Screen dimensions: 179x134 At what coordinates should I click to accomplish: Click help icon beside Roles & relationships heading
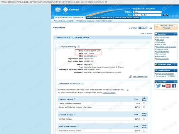[78, 126]
